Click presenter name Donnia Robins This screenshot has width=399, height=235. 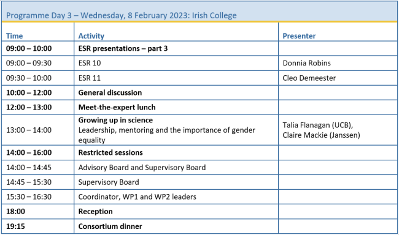[x=307, y=63]
